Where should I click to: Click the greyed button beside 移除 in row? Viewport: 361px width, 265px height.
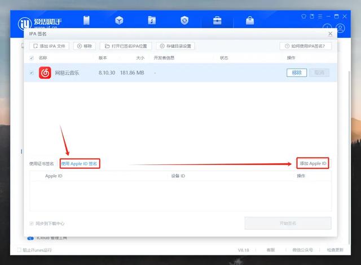click(x=319, y=73)
